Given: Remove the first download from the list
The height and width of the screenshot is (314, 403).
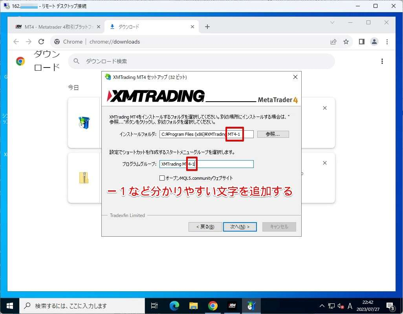Looking at the screenshot, I should (324, 108).
